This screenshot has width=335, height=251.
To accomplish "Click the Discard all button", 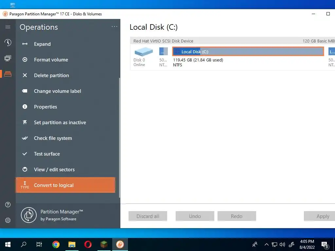I will (148, 216).
